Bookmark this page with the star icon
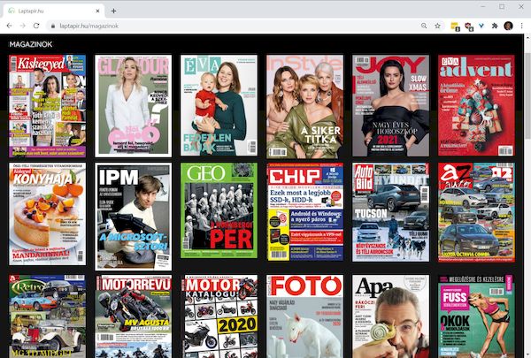 [x=437, y=26]
